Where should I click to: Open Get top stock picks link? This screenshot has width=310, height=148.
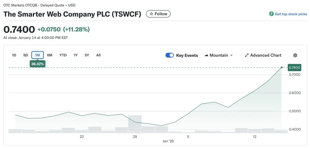point(291,14)
